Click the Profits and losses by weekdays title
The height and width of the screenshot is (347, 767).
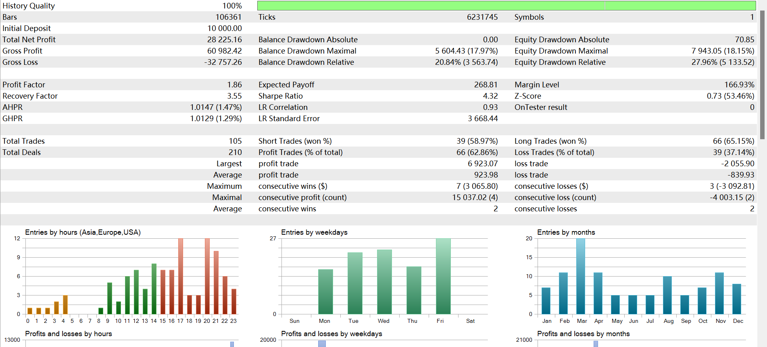331,334
